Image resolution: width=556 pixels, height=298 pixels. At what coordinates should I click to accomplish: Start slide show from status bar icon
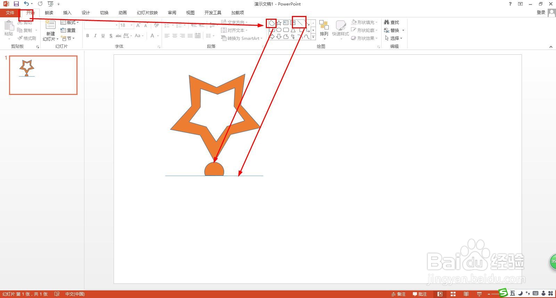pos(479,294)
